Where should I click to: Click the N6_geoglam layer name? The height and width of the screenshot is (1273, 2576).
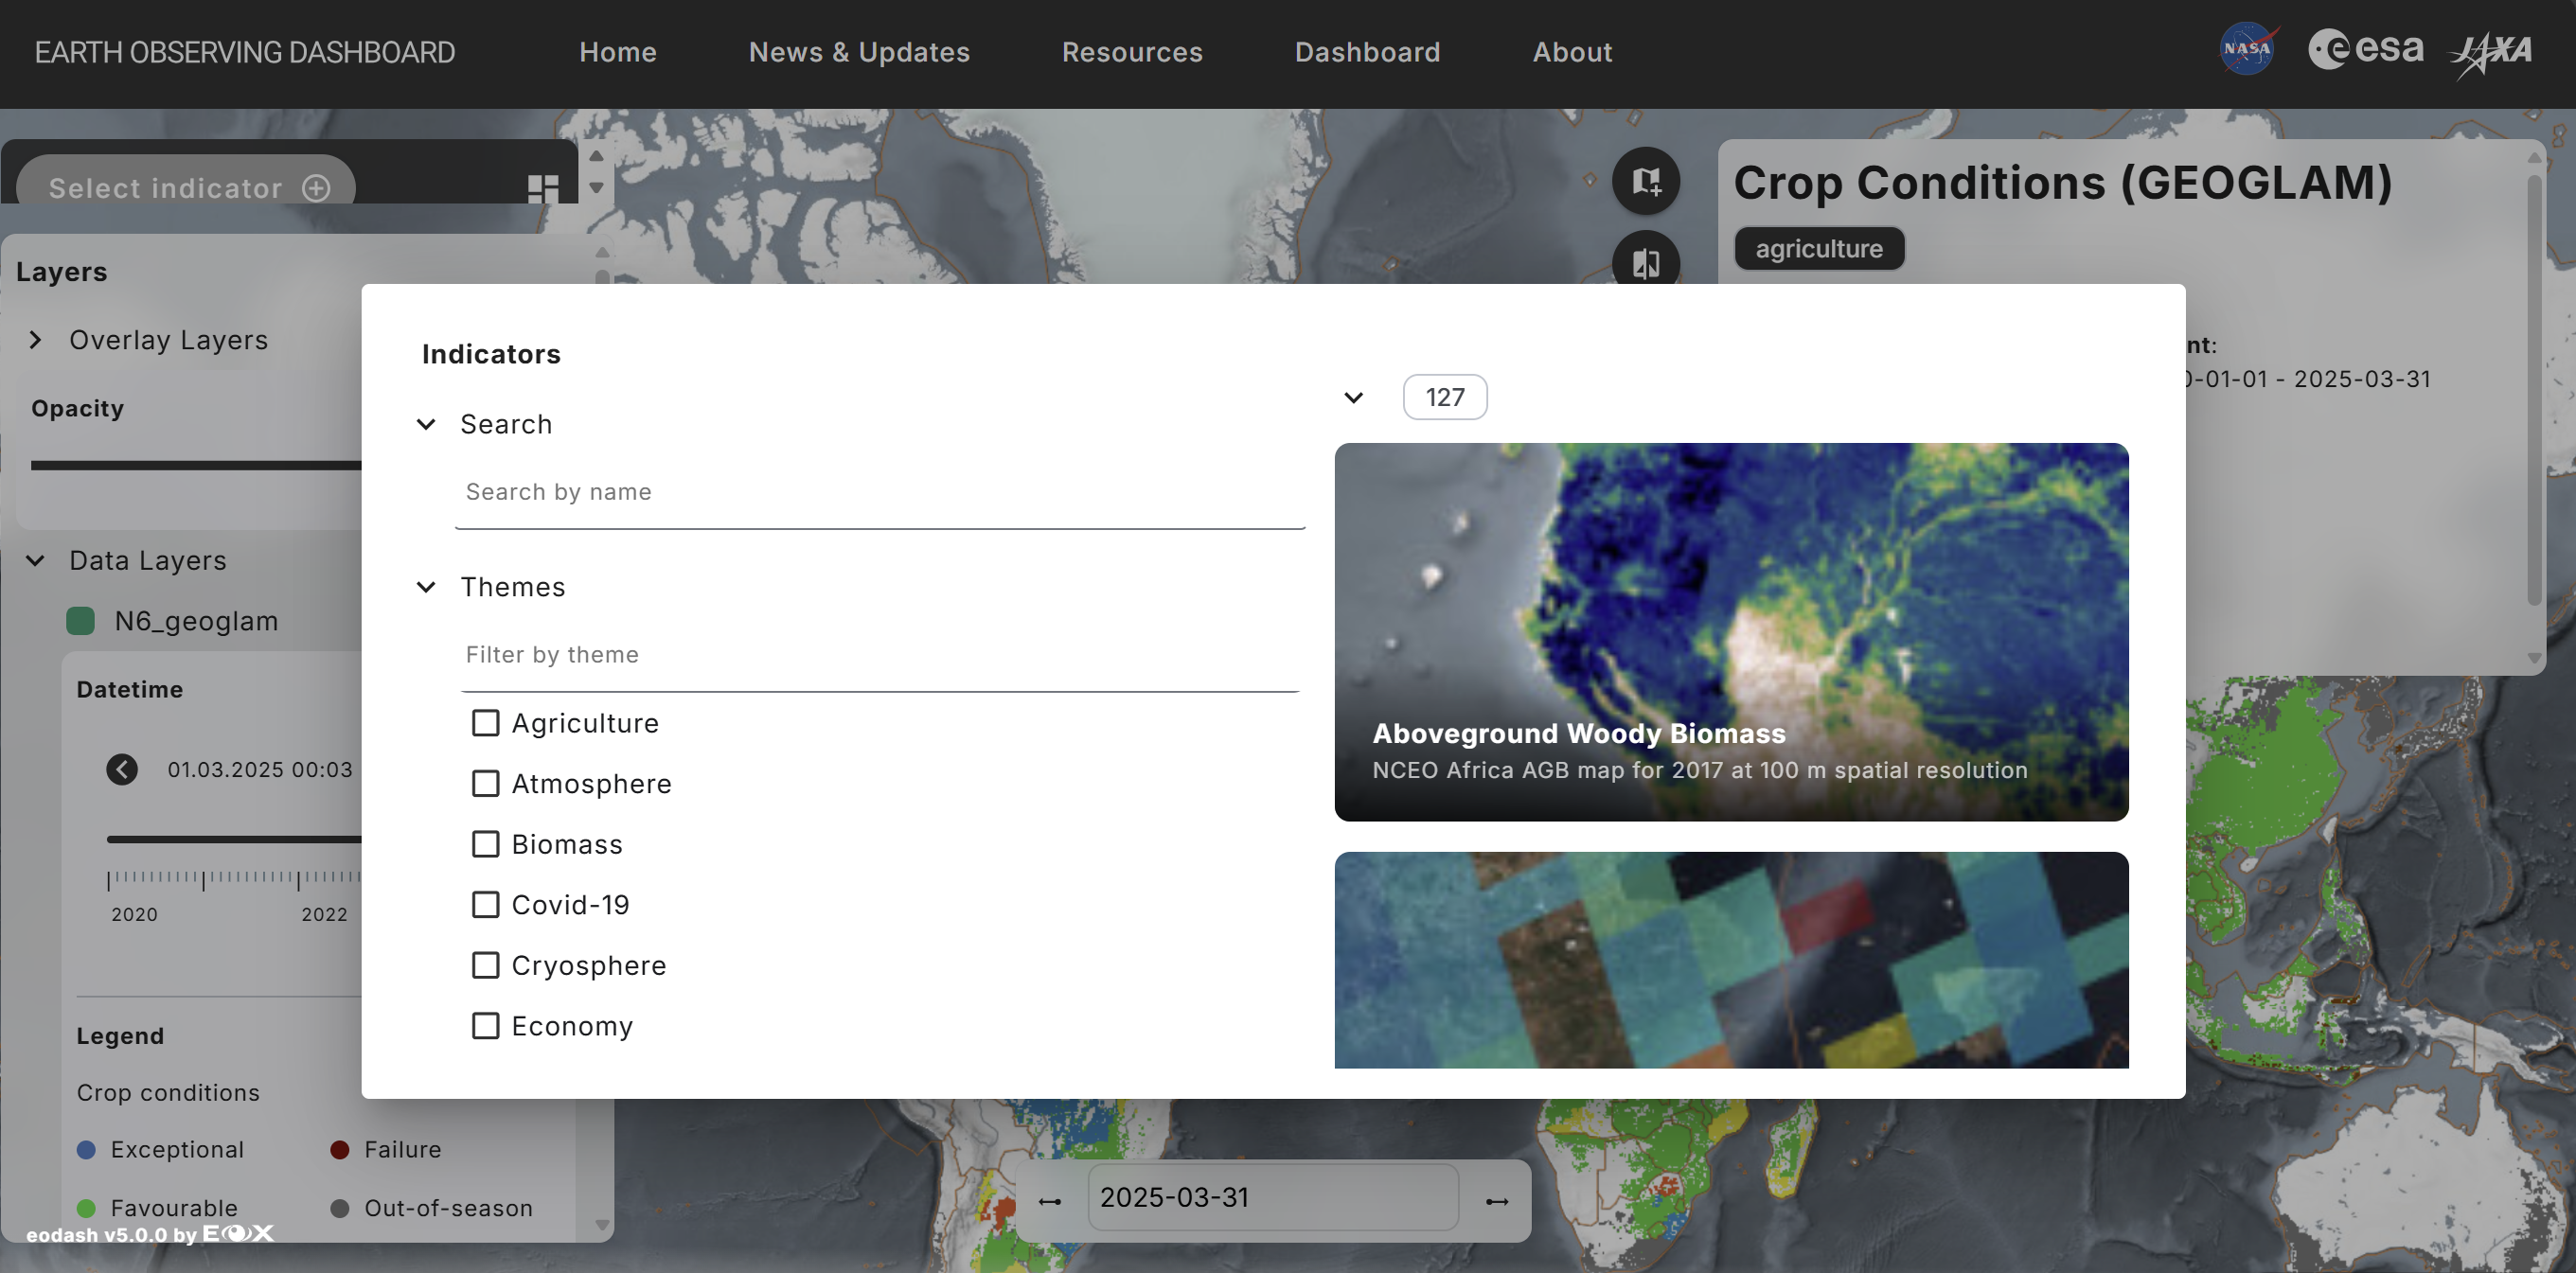point(196,621)
